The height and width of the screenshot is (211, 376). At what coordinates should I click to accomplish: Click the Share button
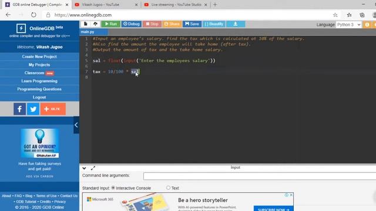(x=172, y=24)
